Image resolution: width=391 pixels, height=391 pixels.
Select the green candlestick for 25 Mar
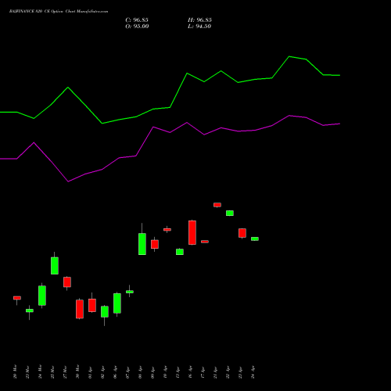click(x=55, y=266)
